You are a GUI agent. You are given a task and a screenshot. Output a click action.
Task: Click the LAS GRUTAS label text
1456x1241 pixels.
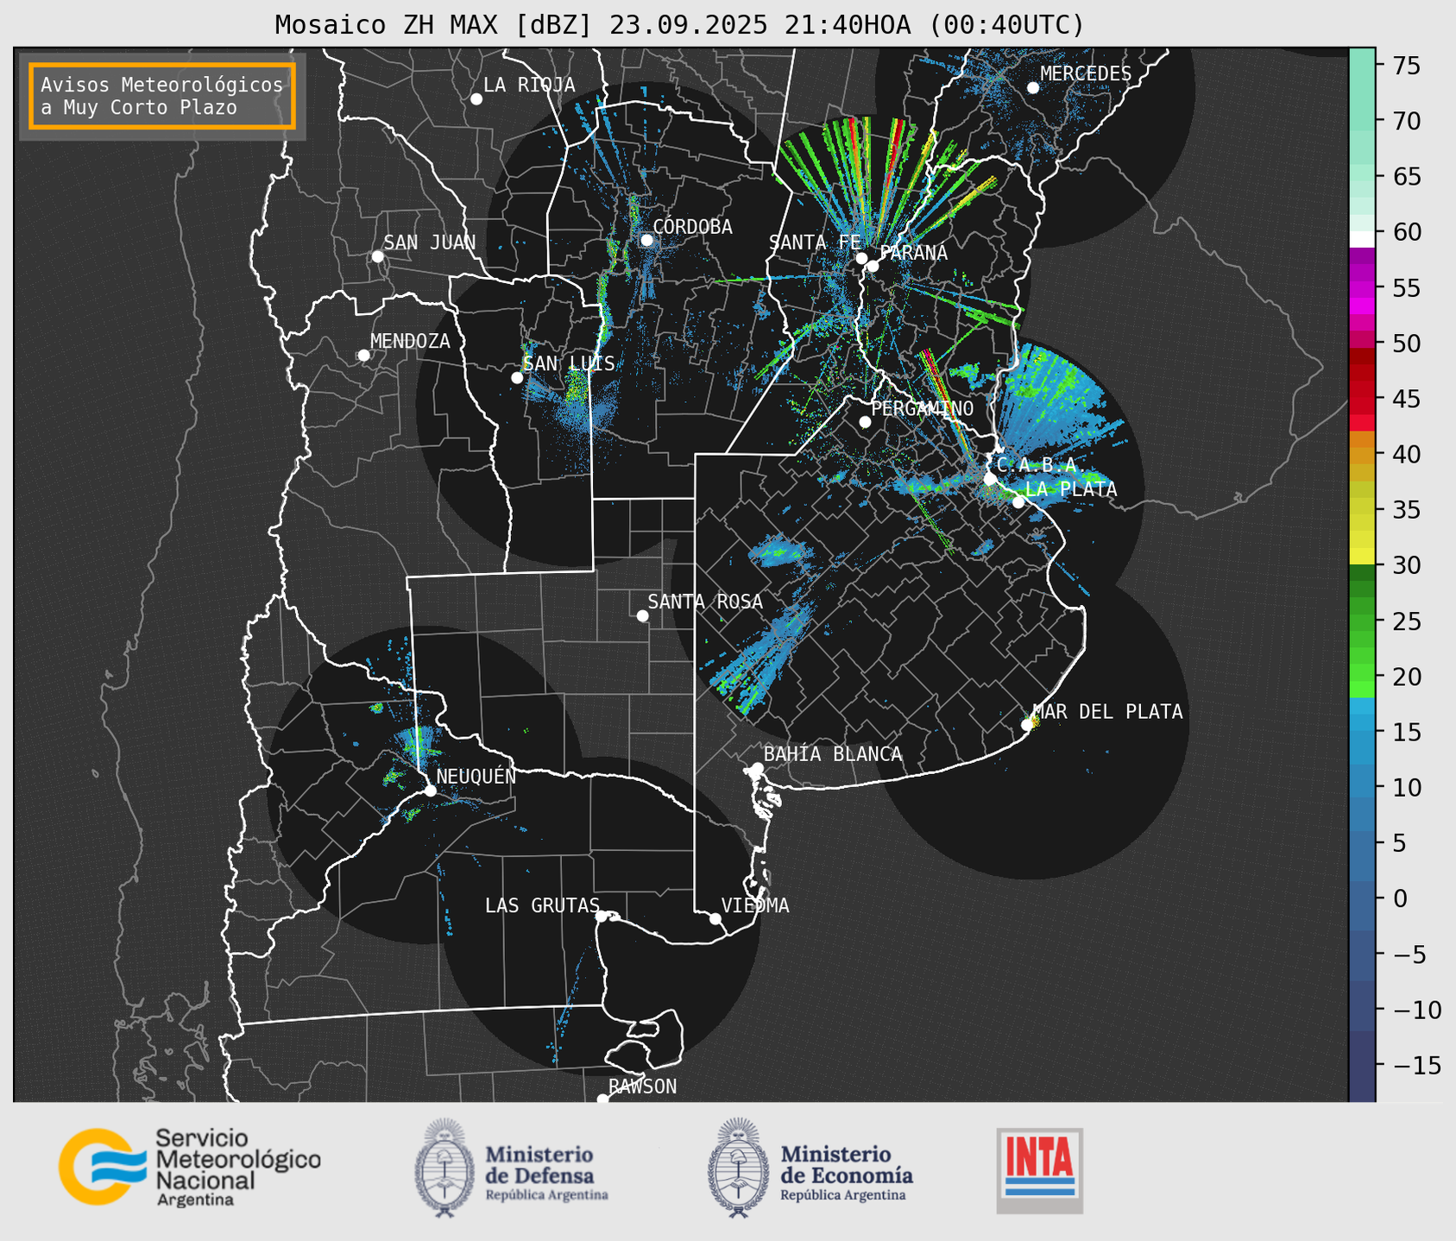click(x=542, y=905)
